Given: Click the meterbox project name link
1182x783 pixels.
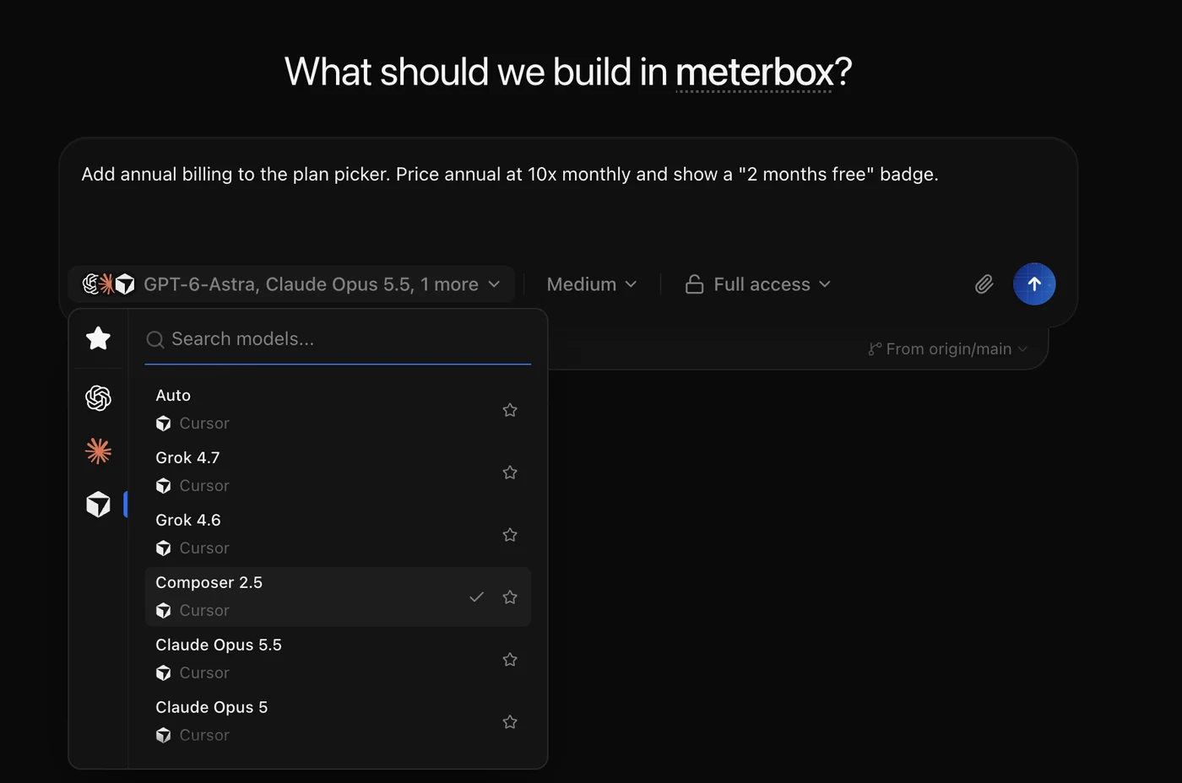Looking at the screenshot, I should pos(755,73).
